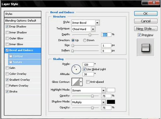
Task: Enable the Anti-aliased checkbox
Action: pyautogui.click(x=87, y=82)
